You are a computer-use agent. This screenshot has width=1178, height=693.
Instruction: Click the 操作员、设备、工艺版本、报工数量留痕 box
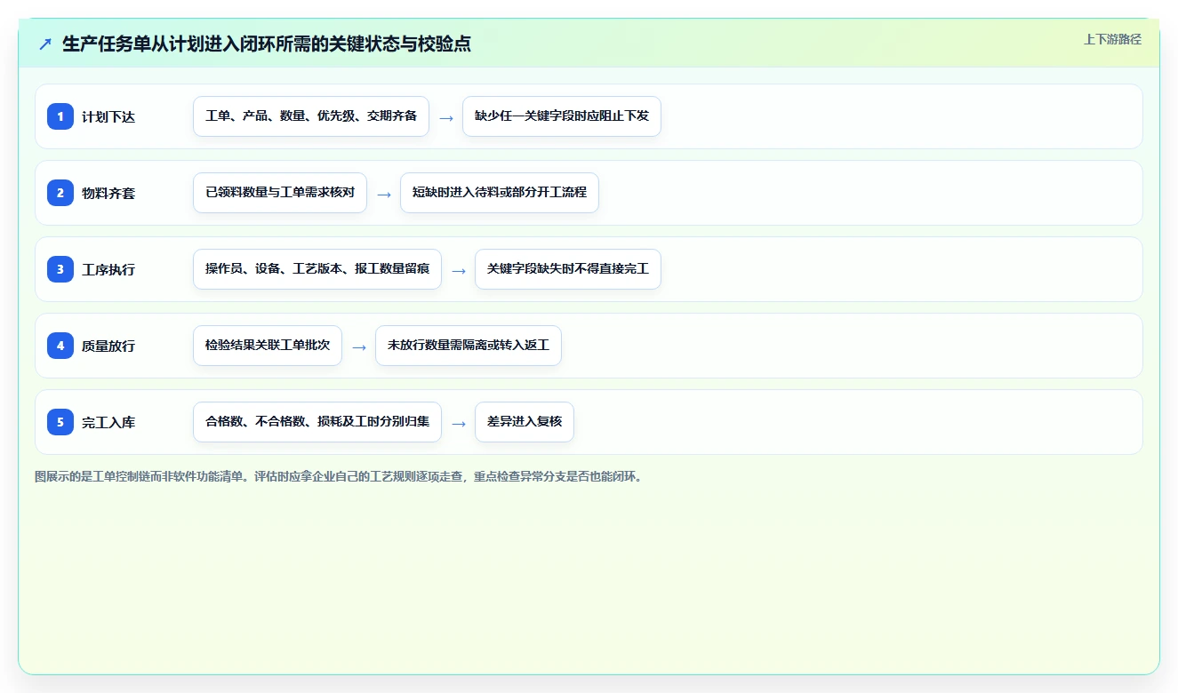(x=317, y=269)
